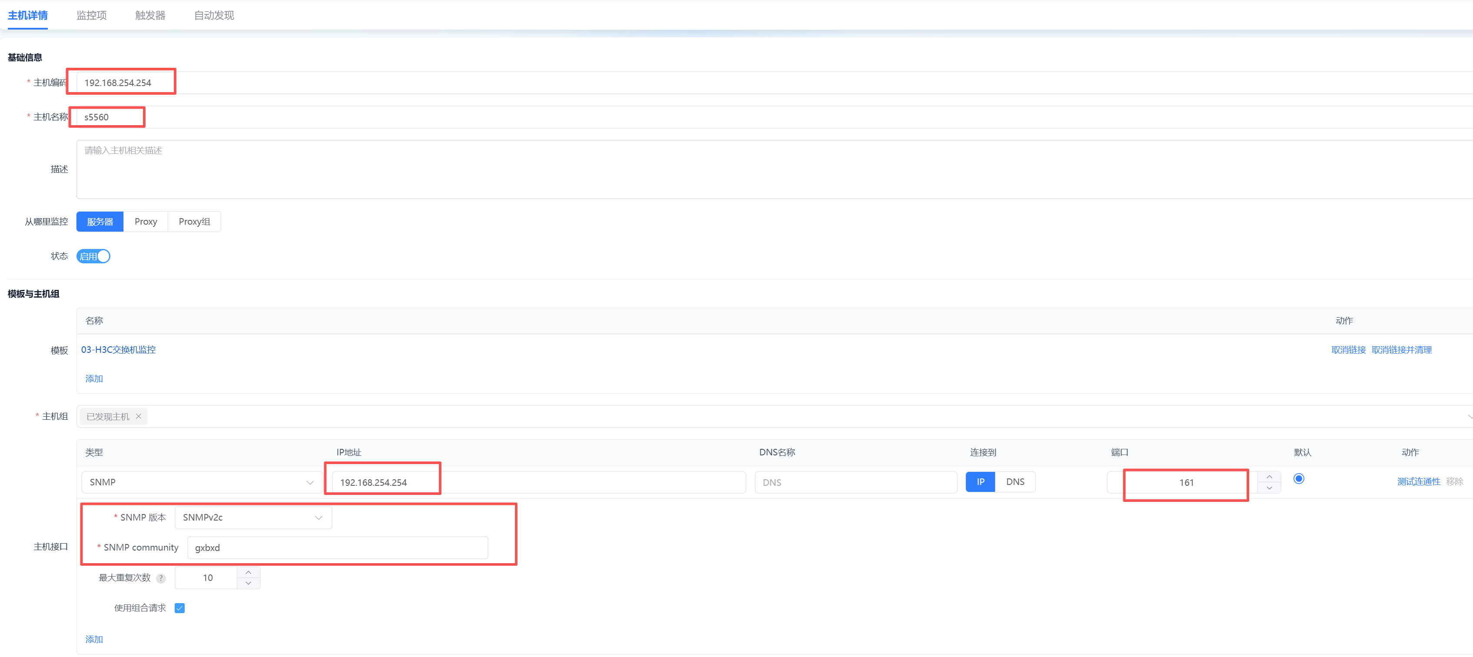Select 服务器 as monitoring source
This screenshot has width=1473, height=657.
[x=100, y=222]
